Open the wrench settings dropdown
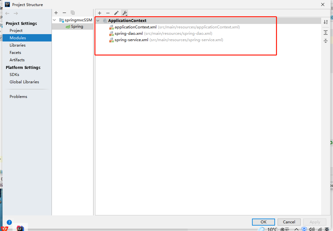Viewport: 333px width, 231px height. tap(125, 13)
